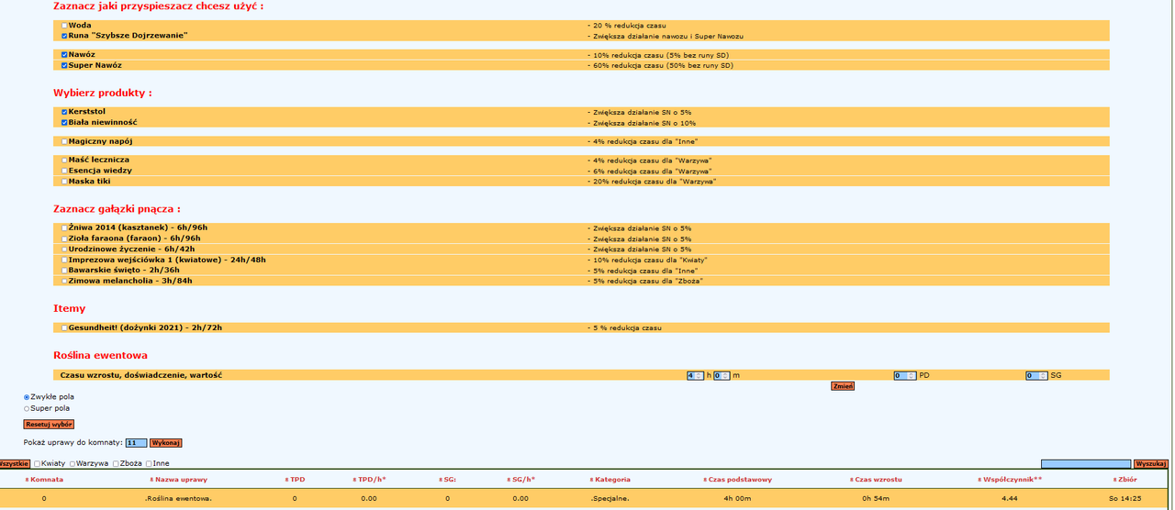Select the Zwykłe pola radio button
The width and height of the screenshot is (1175, 510).
point(27,397)
